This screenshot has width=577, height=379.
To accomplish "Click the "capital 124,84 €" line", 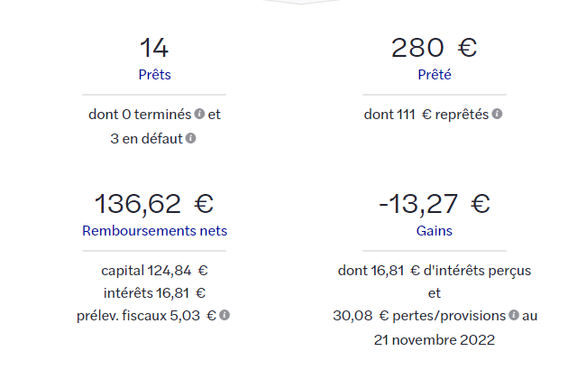I will pos(154,269).
